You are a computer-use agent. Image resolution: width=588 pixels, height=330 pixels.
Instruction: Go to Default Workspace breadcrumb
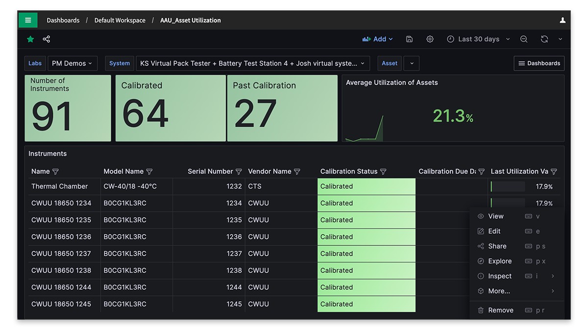pos(120,20)
